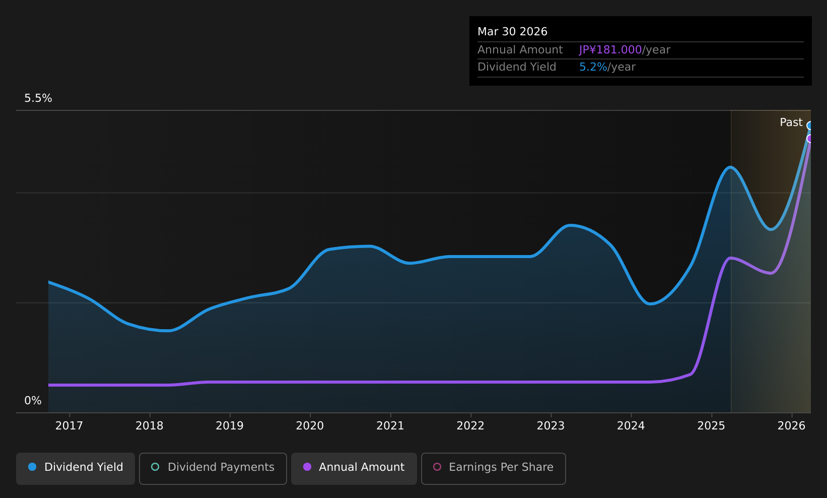Toggle the Dividend Yield legend series
Screen dimensions: 827x498
[76, 468]
